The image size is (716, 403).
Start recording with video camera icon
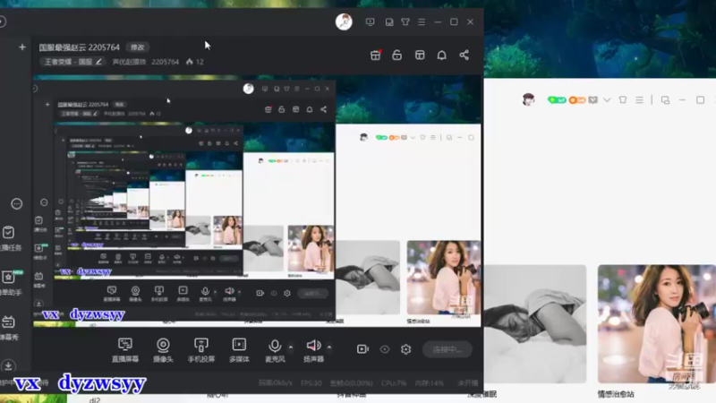click(x=362, y=349)
